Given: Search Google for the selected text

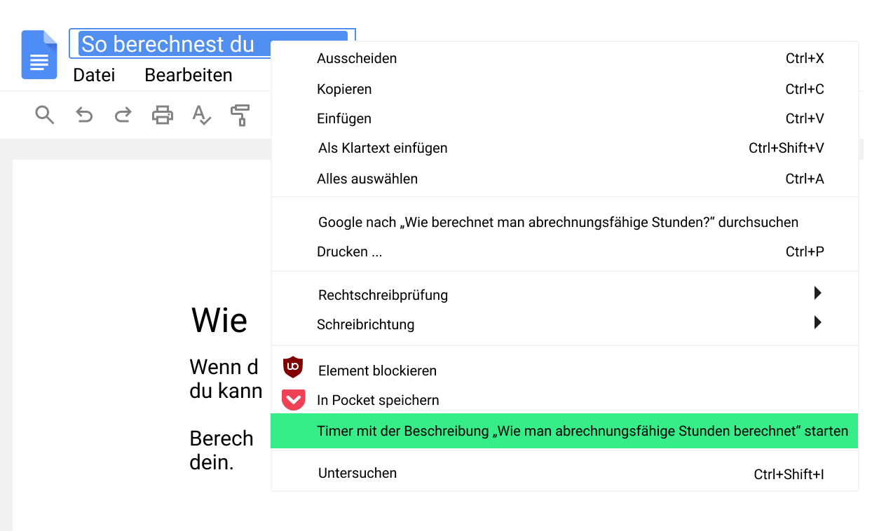Looking at the screenshot, I should coord(558,222).
